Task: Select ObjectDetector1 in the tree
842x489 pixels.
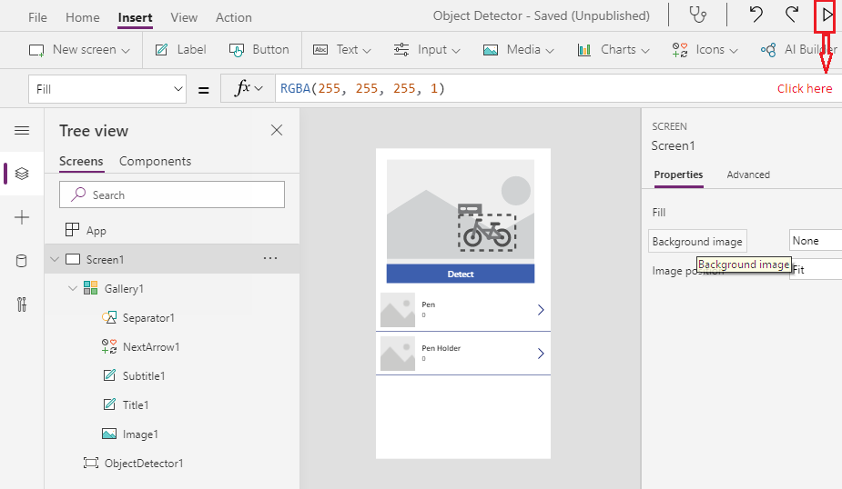Action: 144,464
